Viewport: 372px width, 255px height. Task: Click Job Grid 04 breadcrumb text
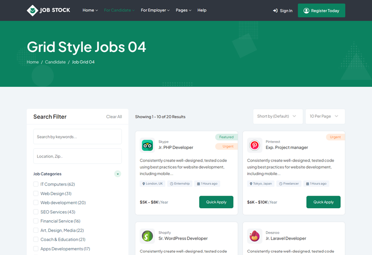83,62
